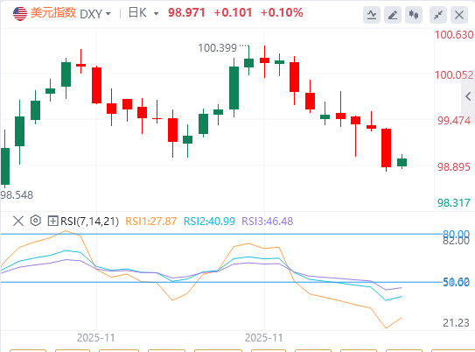Open RSI indicator settings hexagon icon
Screen dimensions: 475x352
pos(36,221)
